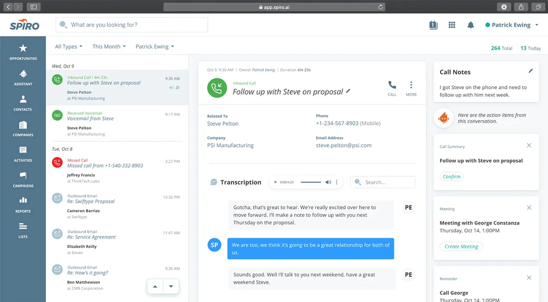Viewport: 548px width, 302px height.
Task: Seek on the audio progress bar
Action: (x=311, y=182)
